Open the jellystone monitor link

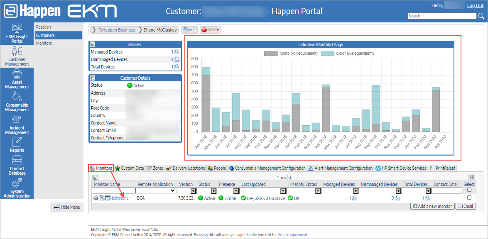click(x=120, y=198)
